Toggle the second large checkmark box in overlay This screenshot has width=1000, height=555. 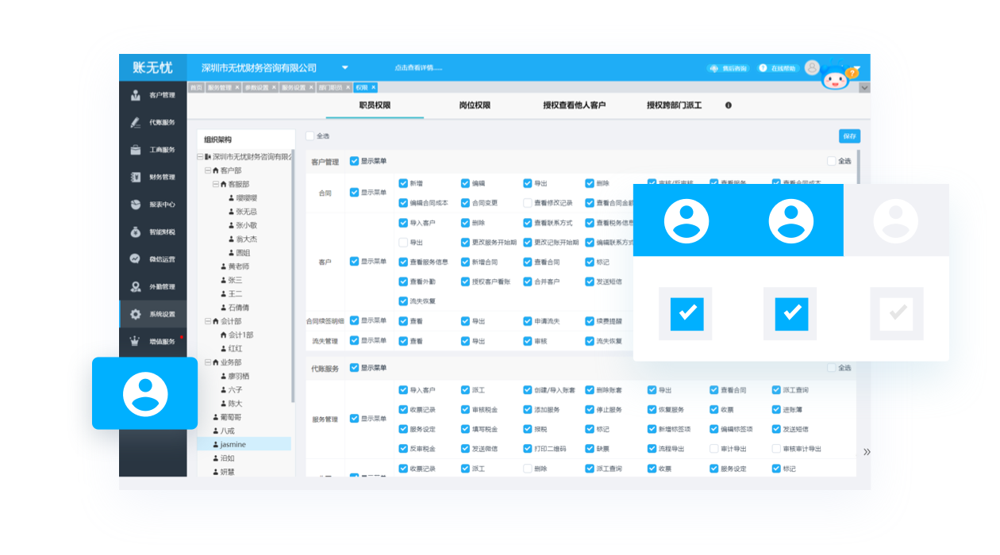tap(791, 314)
